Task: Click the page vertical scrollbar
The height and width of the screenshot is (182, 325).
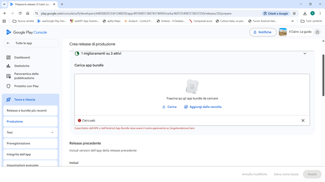Action: tap(323, 76)
